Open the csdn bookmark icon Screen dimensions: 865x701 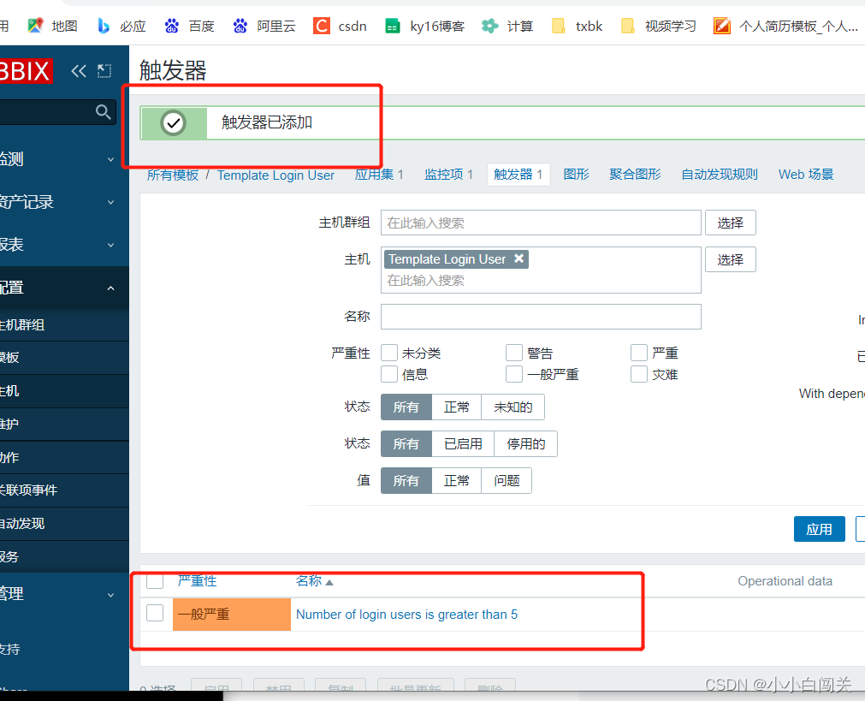point(321,26)
